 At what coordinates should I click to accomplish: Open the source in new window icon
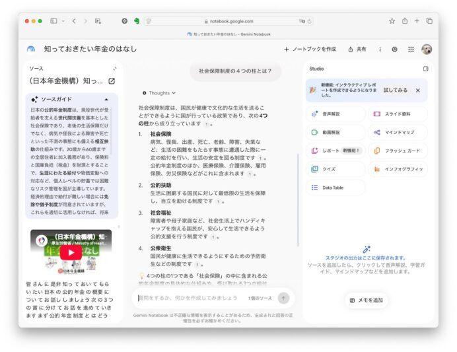coord(112,81)
